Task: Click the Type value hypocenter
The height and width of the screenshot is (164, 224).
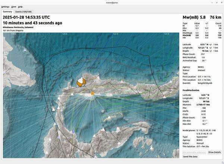Action: (202, 137)
